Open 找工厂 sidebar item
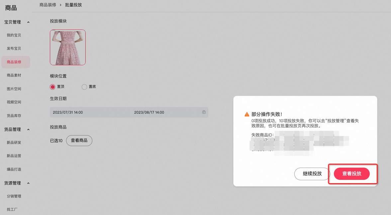391x215 pixels. click(12, 209)
